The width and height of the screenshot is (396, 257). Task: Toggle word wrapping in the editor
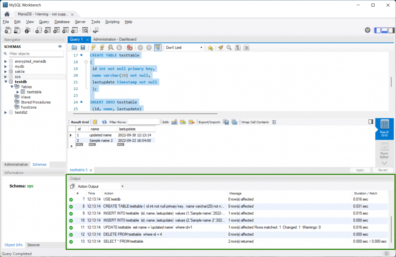pos(246,48)
